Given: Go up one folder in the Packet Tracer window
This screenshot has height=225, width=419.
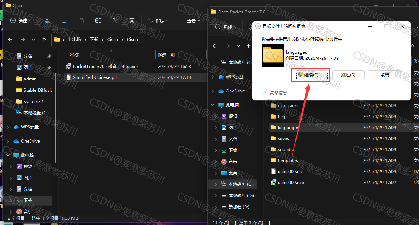Looking at the screenshot, I should [x=248, y=46].
